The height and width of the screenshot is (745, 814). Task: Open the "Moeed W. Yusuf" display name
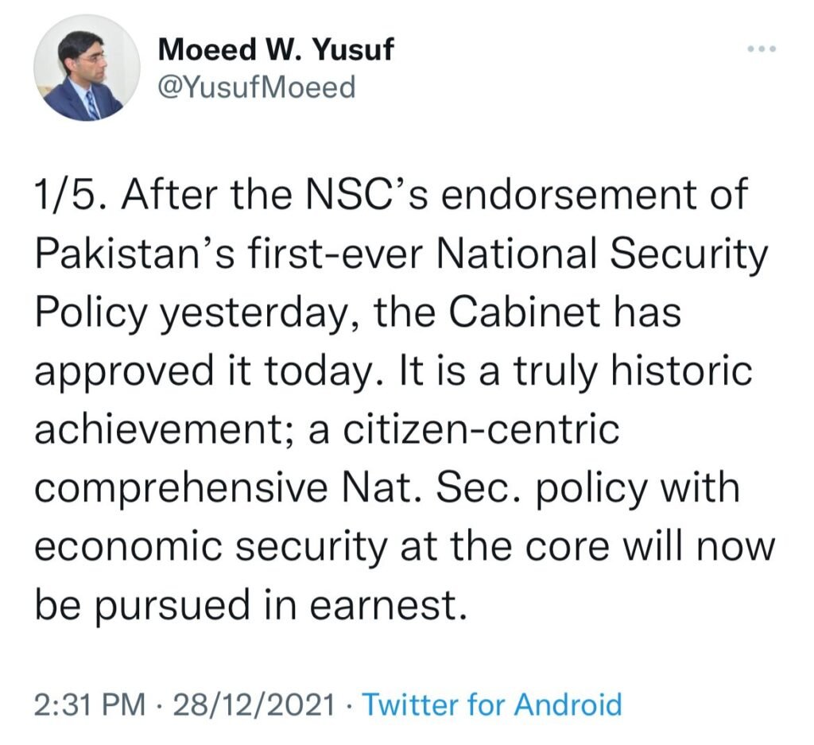coord(276,52)
